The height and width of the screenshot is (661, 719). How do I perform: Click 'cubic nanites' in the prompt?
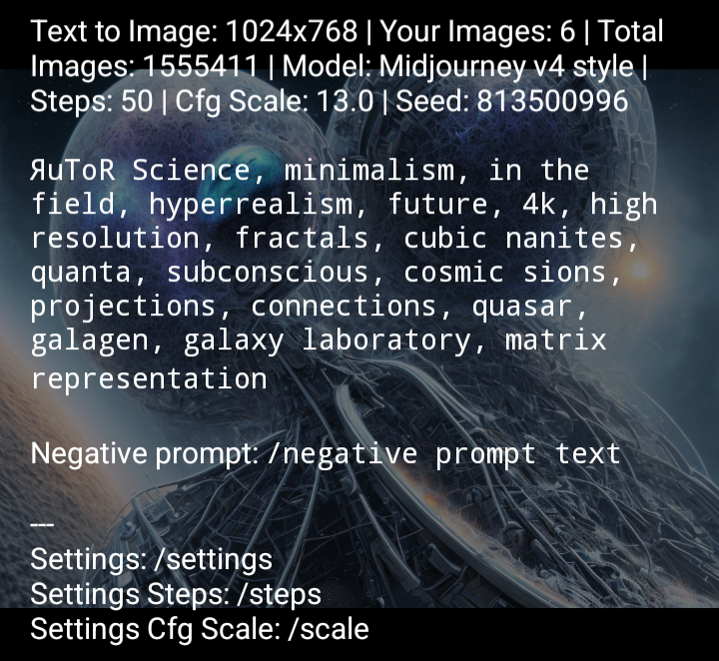coord(519,239)
